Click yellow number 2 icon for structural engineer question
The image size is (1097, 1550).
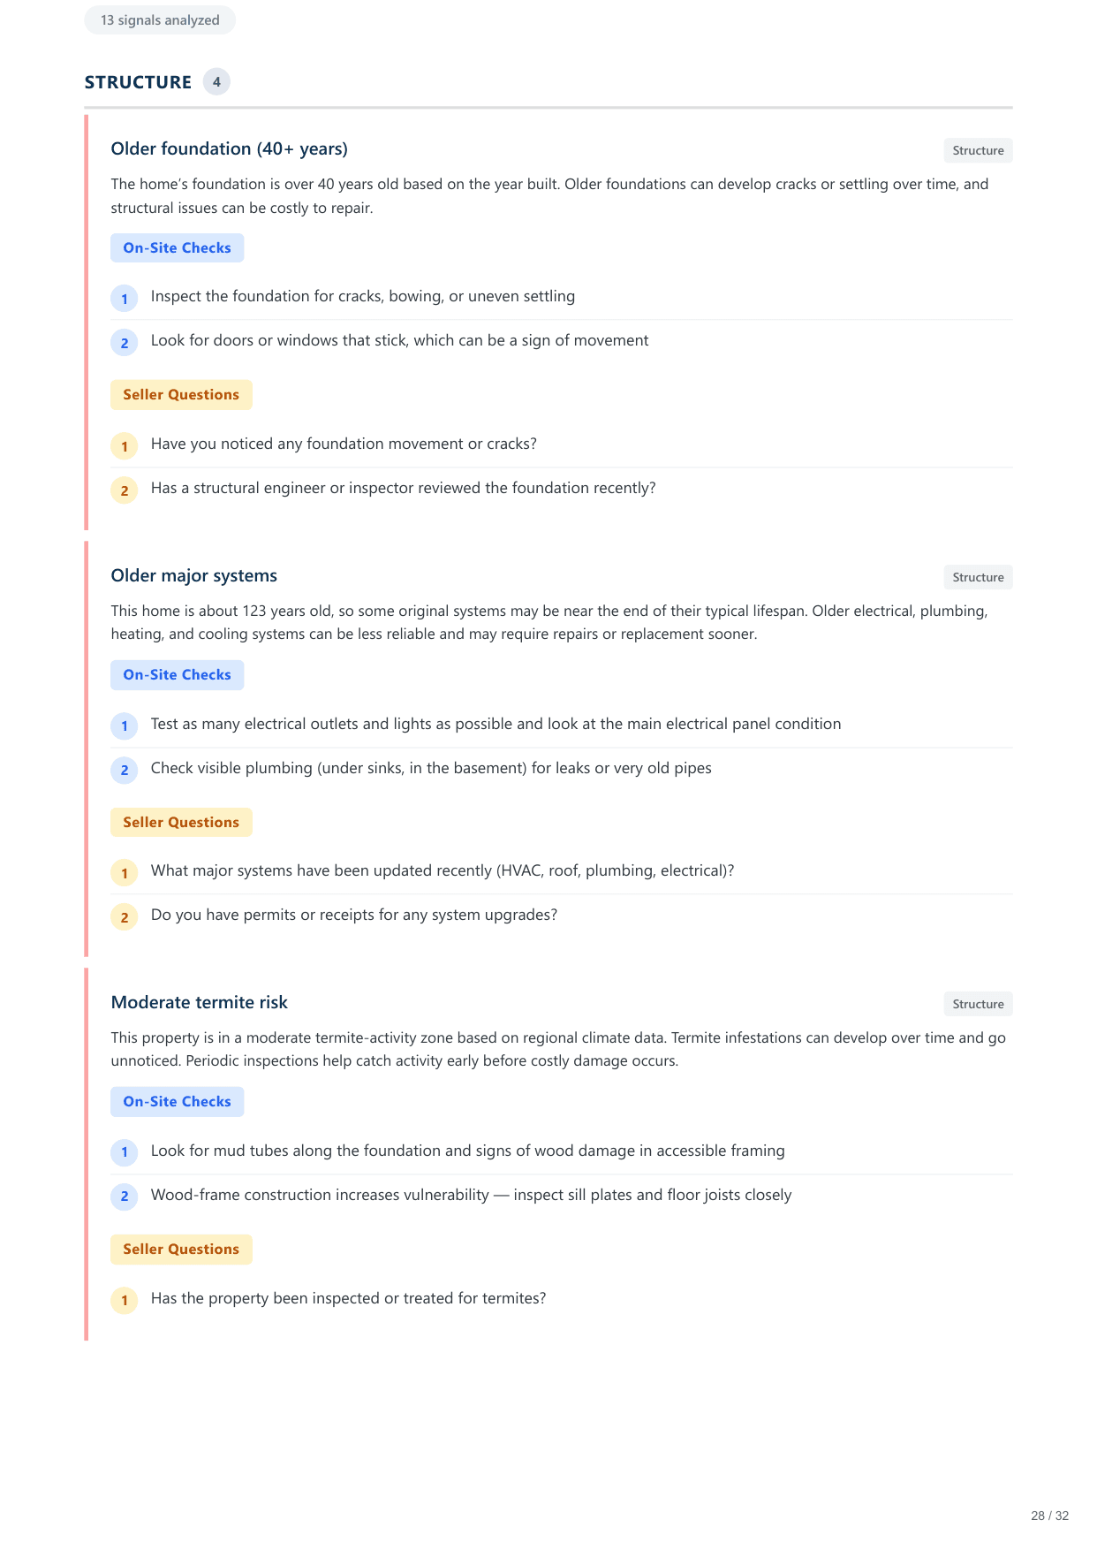[x=125, y=490]
